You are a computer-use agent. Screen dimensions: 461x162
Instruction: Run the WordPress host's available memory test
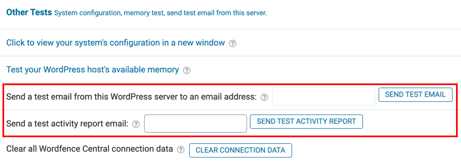click(x=93, y=70)
